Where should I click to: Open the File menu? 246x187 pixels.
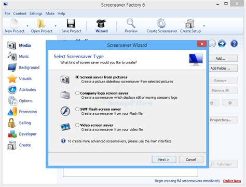7,14
